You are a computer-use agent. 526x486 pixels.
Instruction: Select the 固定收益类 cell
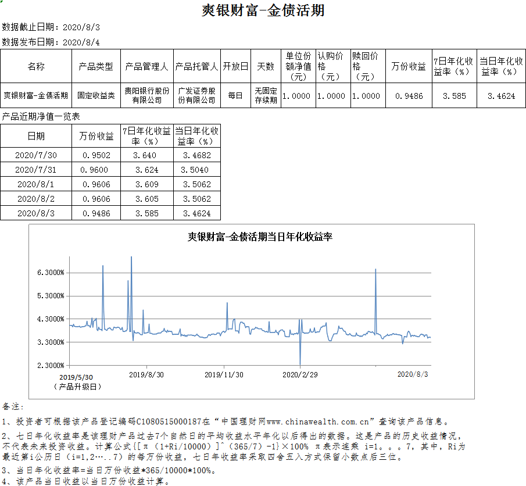coord(96,96)
